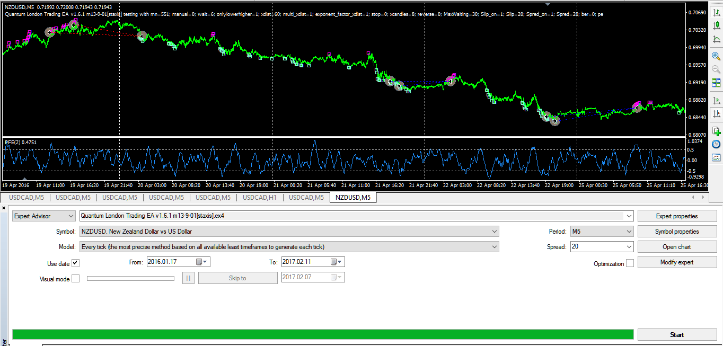The image size is (723, 346).
Task: Switch chart to candlesticks mode
Action: pyautogui.click(x=716, y=25)
